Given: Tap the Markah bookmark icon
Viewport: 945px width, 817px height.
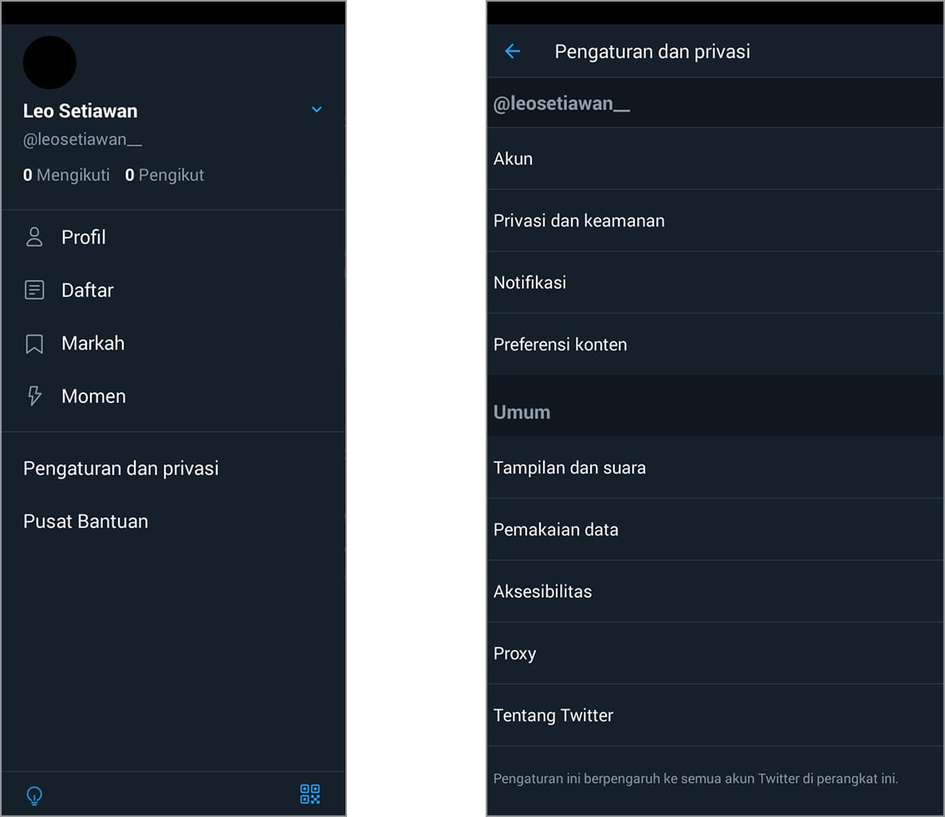Looking at the screenshot, I should (34, 344).
